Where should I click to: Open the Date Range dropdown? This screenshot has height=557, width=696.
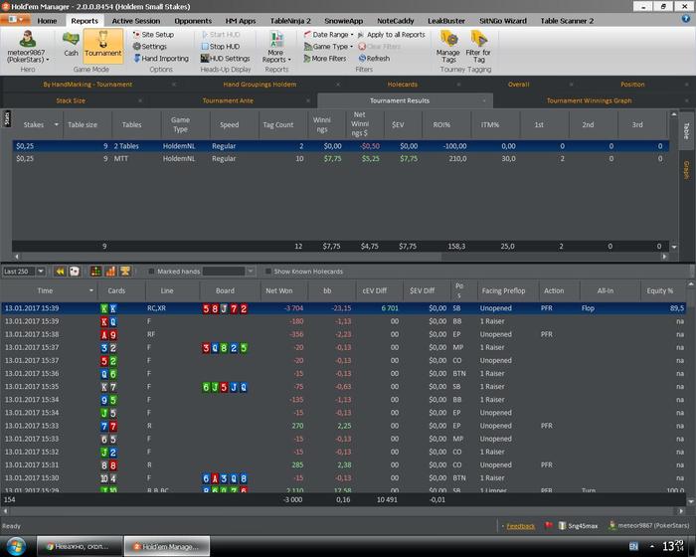(328, 34)
